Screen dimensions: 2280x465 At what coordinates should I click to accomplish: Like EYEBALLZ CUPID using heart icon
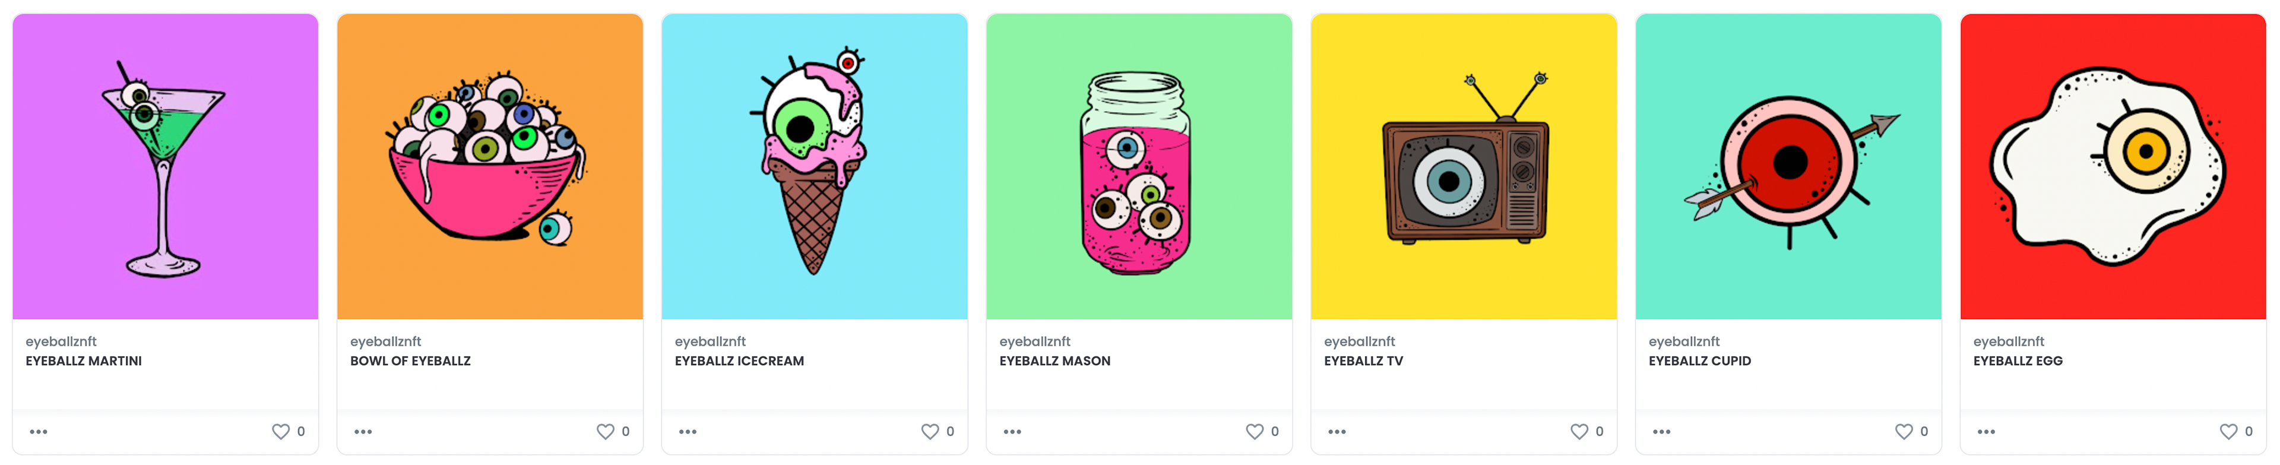[x=1904, y=431]
